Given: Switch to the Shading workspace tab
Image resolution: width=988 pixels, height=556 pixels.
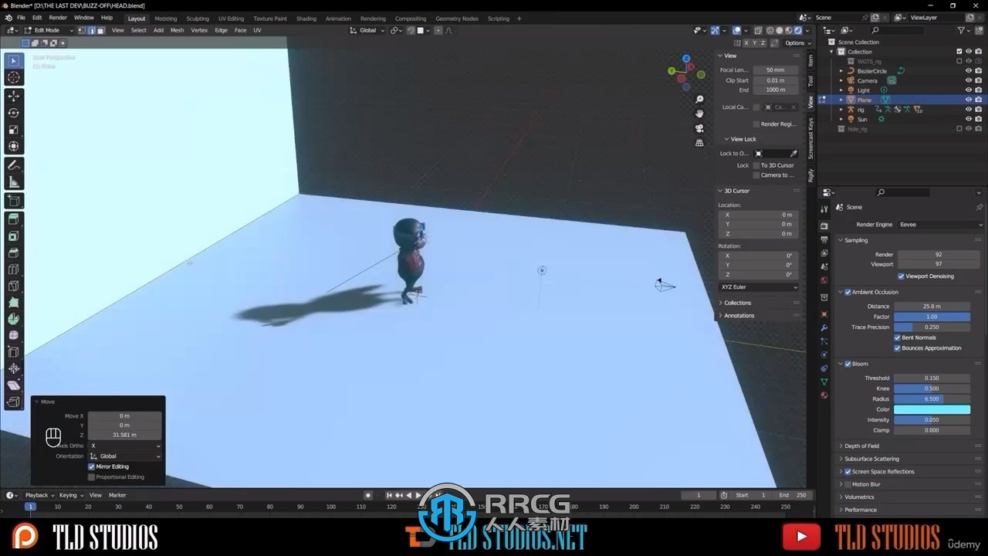Looking at the screenshot, I should 306,19.
